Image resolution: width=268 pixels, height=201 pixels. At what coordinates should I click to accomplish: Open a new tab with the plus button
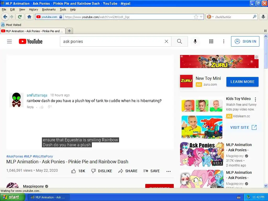coord(69,31)
